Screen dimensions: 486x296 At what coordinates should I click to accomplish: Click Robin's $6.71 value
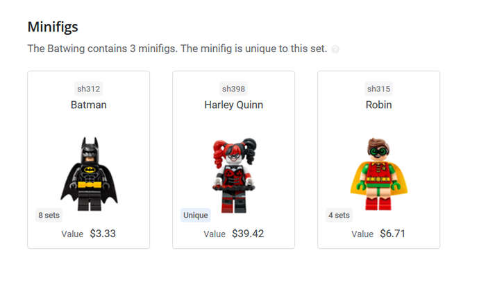coord(393,234)
